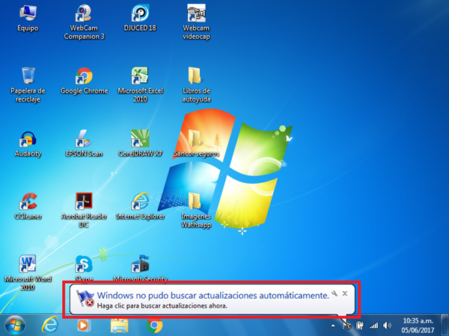The height and width of the screenshot is (336, 449).
Task: Open Google Chrome desktop shortcut
Action: coord(84,75)
